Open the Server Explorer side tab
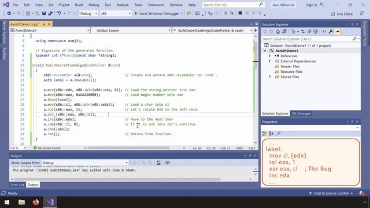Screen dimensions: 370x208 4,32
